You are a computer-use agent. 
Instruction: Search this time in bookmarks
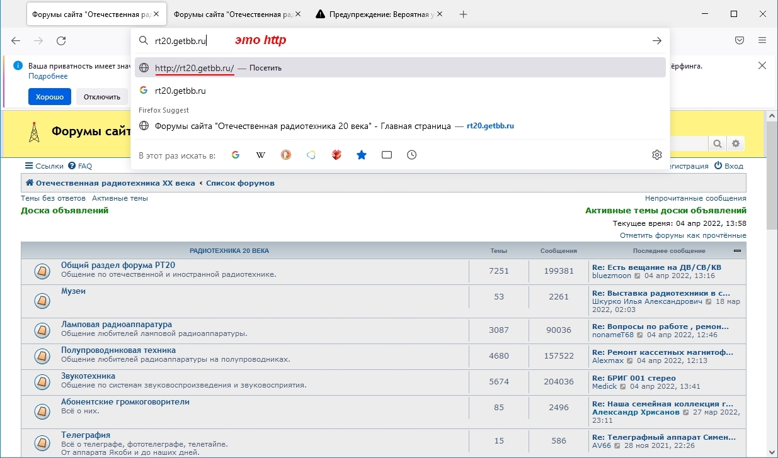362,155
